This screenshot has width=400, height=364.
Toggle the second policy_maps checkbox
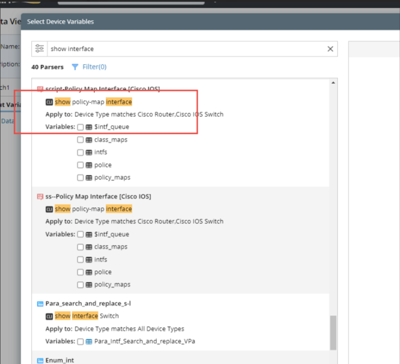coord(80,284)
